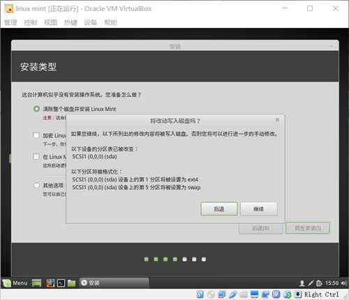The width and height of the screenshot is (349, 300).
Task: Click the VirtualBox network adapter indicator
Action: click(x=221, y=294)
